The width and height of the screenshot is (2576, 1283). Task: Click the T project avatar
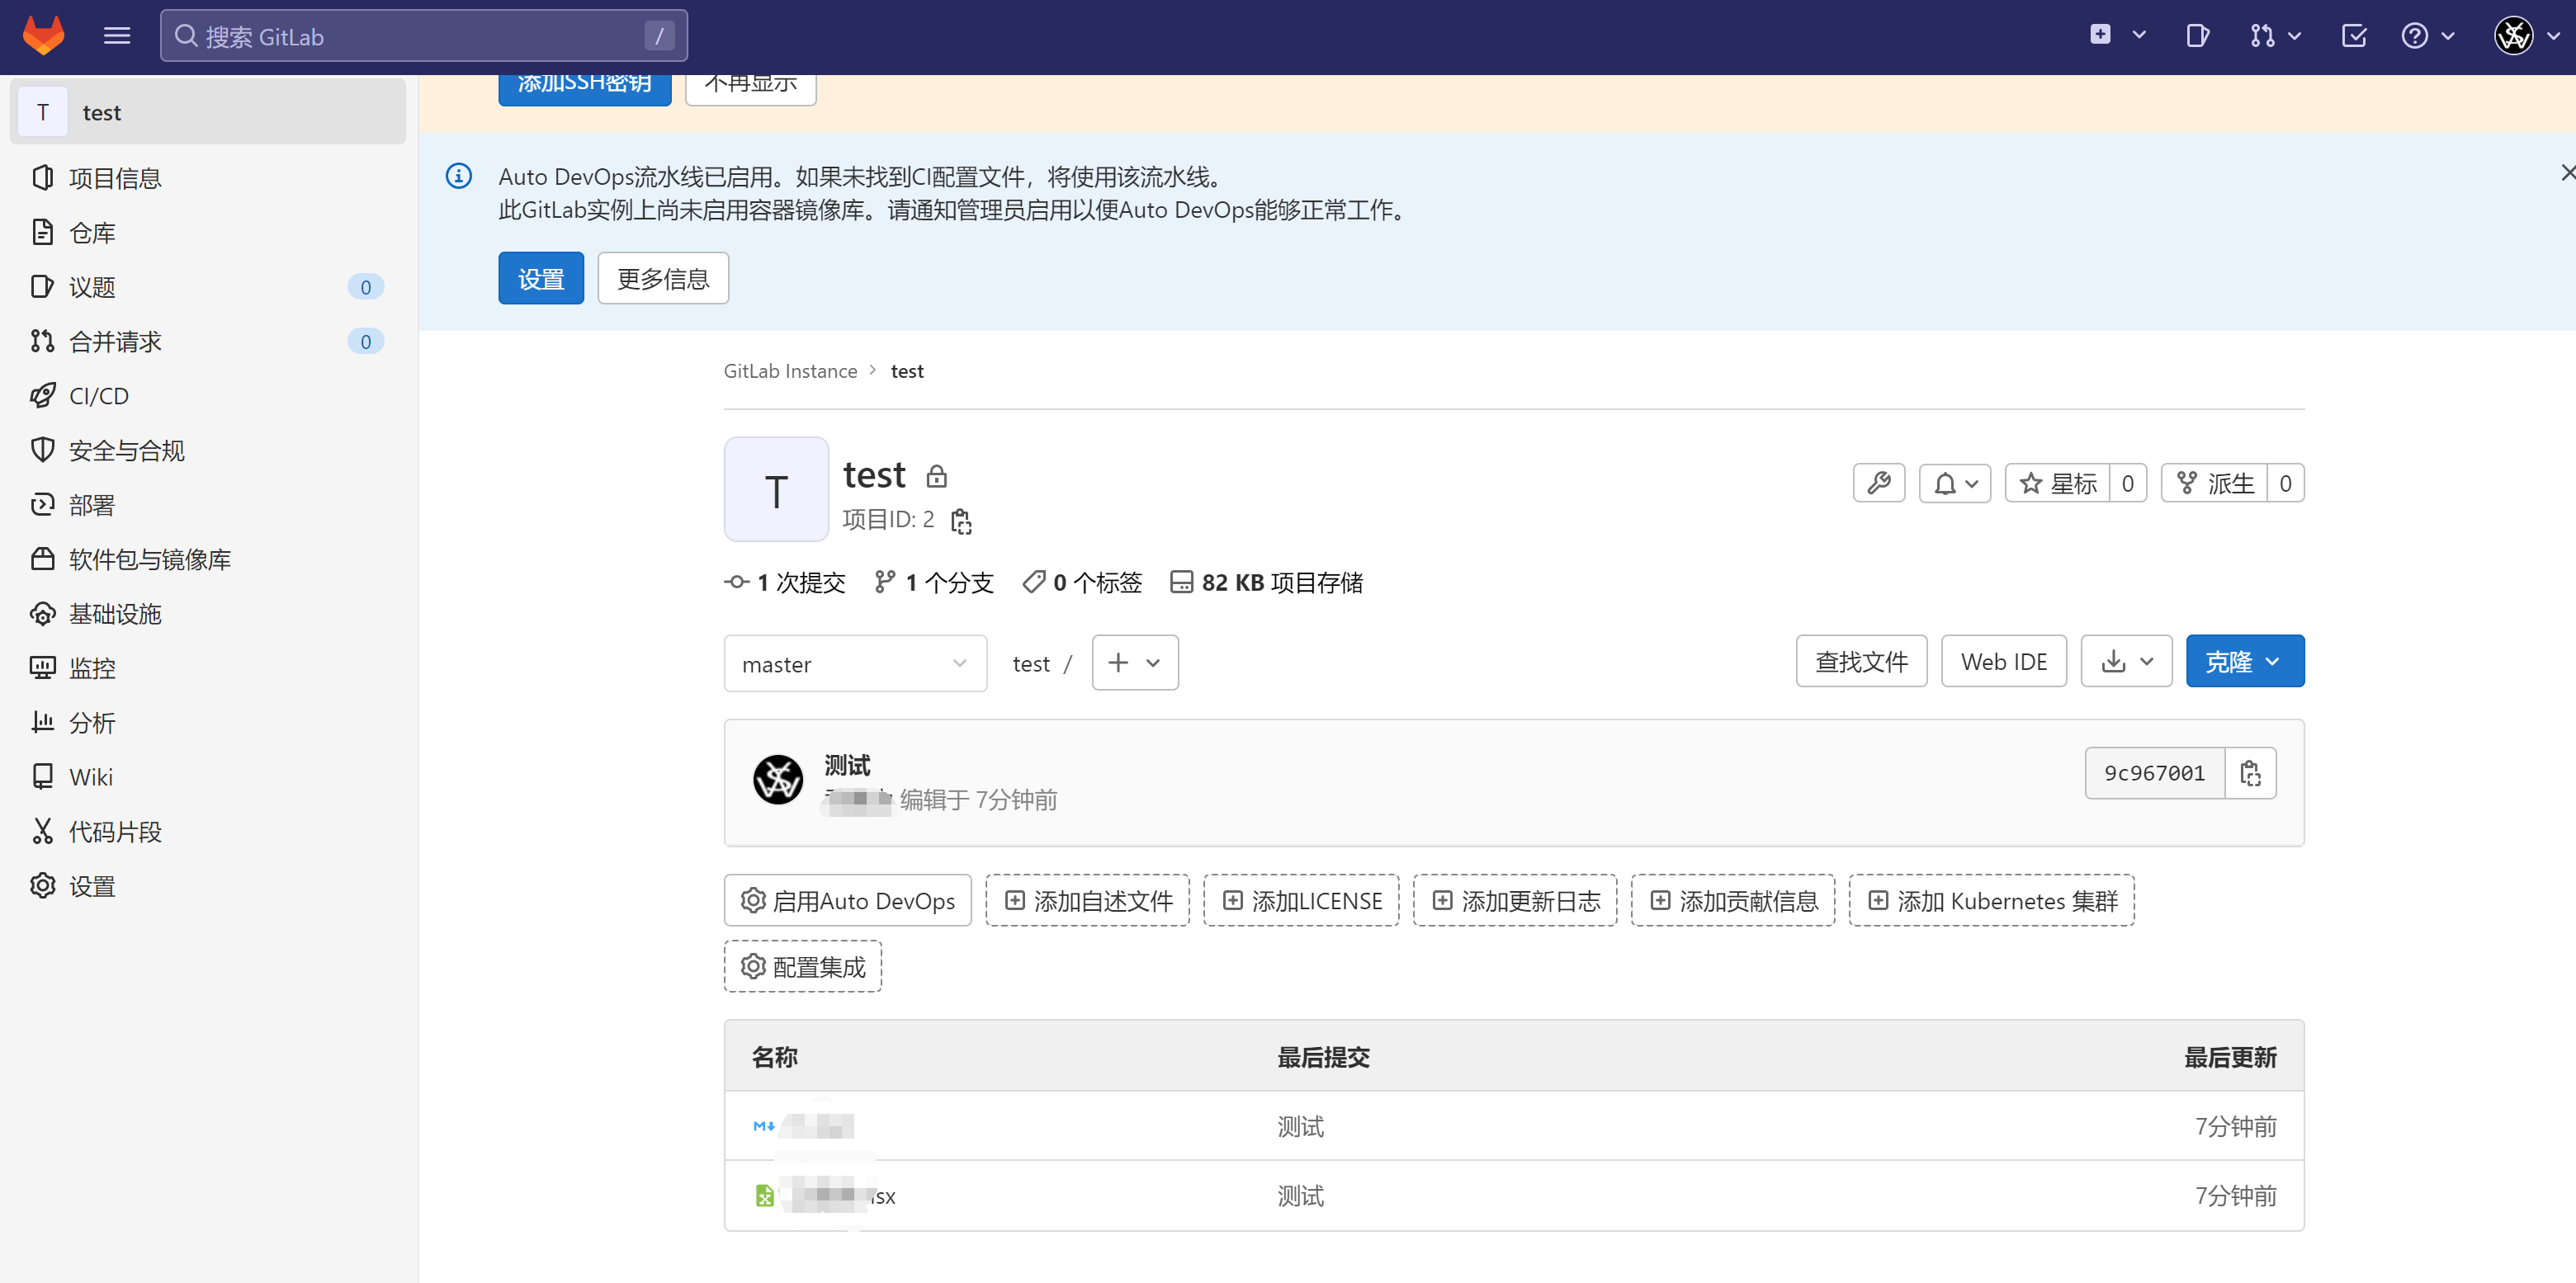click(x=776, y=489)
